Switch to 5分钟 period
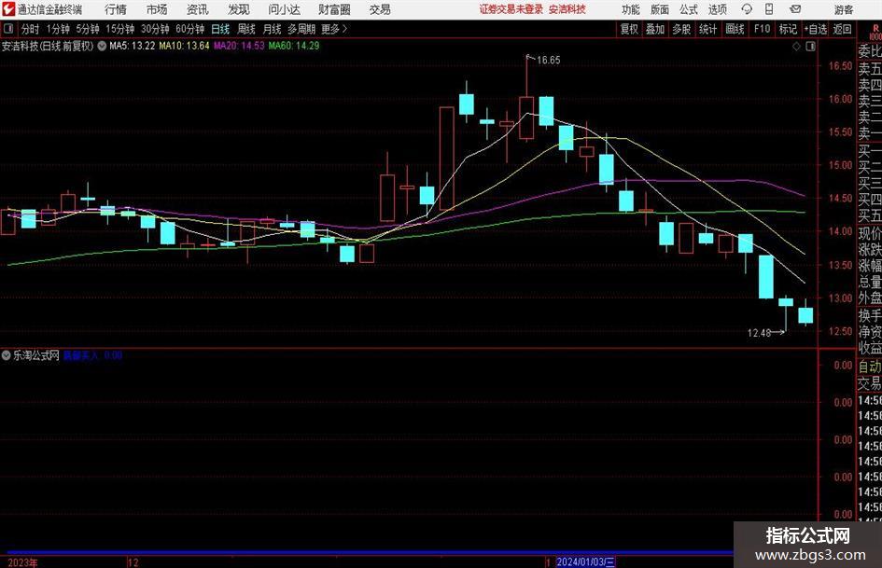This screenshot has width=882, height=568. coord(88,29)
